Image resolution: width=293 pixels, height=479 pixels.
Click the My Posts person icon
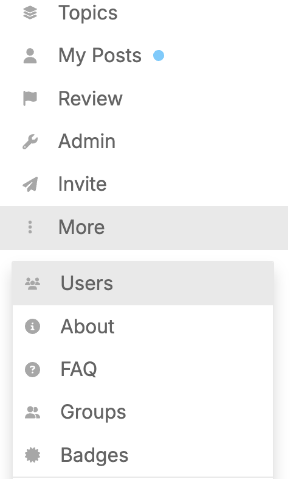click(30, 56)
